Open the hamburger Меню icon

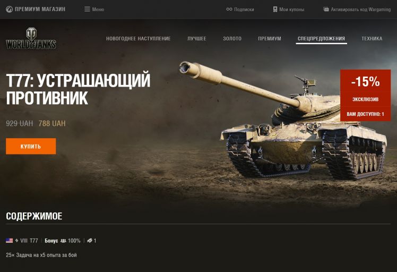87,10
